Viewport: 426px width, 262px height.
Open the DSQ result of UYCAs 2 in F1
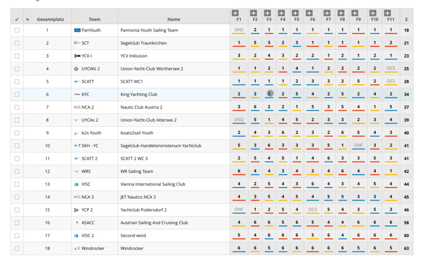click(239, 120)
